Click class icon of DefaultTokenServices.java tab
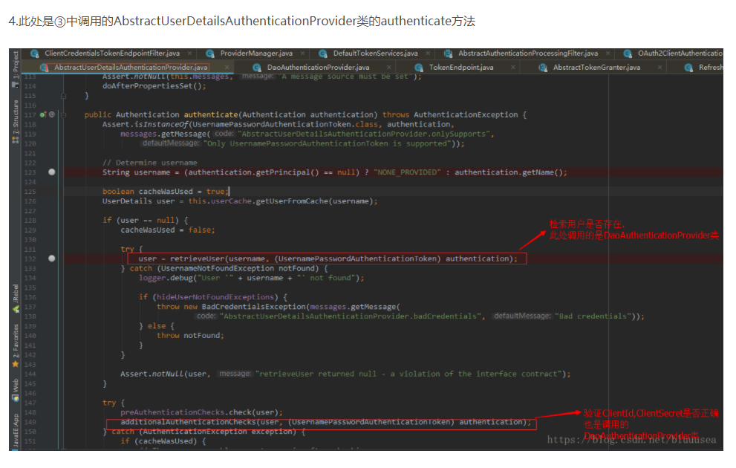 323,53
